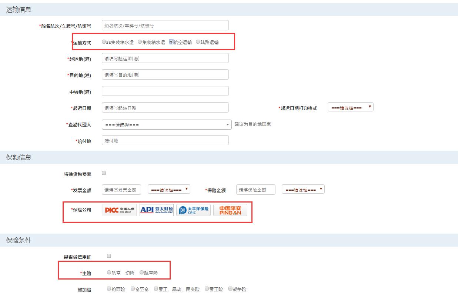Select 非集装箱水运 transport mode
Screen dimensions: 458x301
(x=104, y=42)
